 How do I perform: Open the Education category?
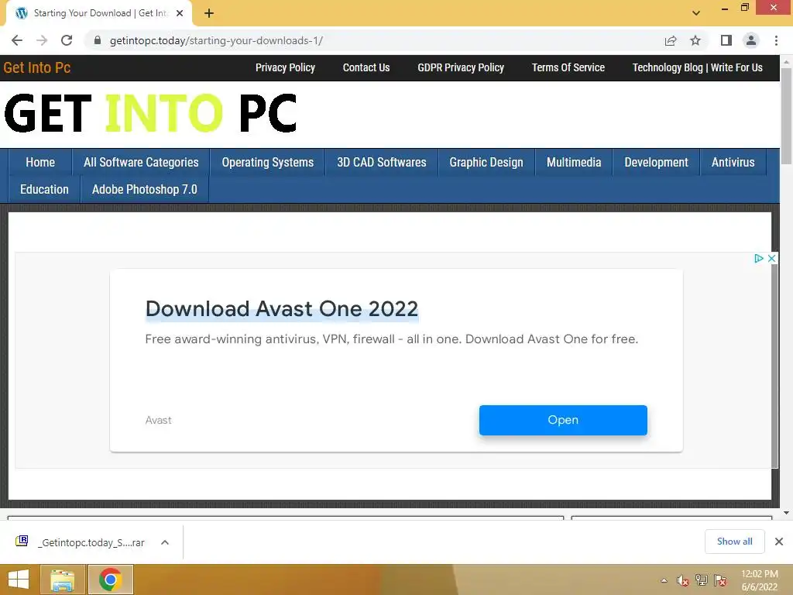[44, 190]
